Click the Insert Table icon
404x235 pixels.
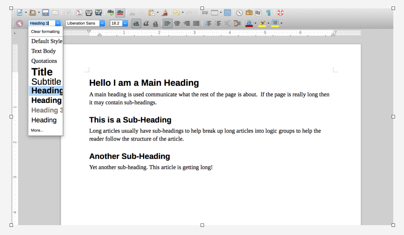click(214, 13)
